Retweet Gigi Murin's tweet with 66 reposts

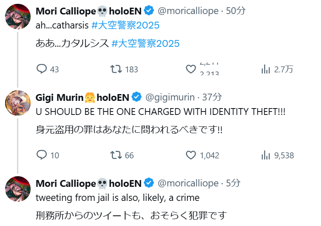click(116, 155)
